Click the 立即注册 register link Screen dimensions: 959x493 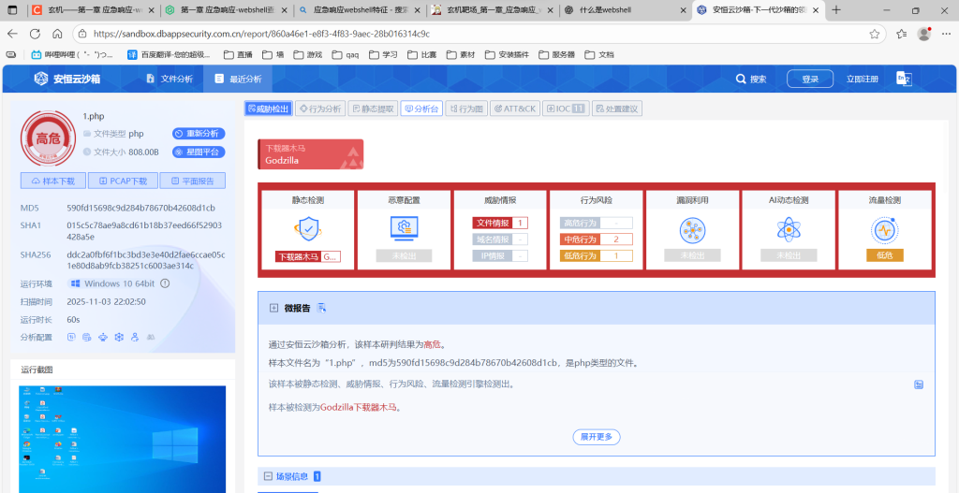pyautogui.click(x=862, y=80)
